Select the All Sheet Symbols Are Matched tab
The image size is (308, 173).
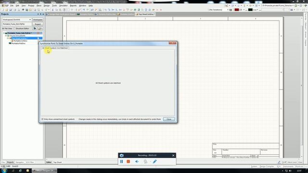click(55, 48)
